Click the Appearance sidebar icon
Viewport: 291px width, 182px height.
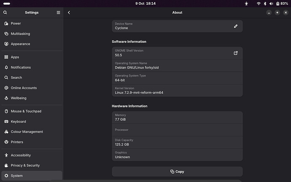[x=6, y=44]
